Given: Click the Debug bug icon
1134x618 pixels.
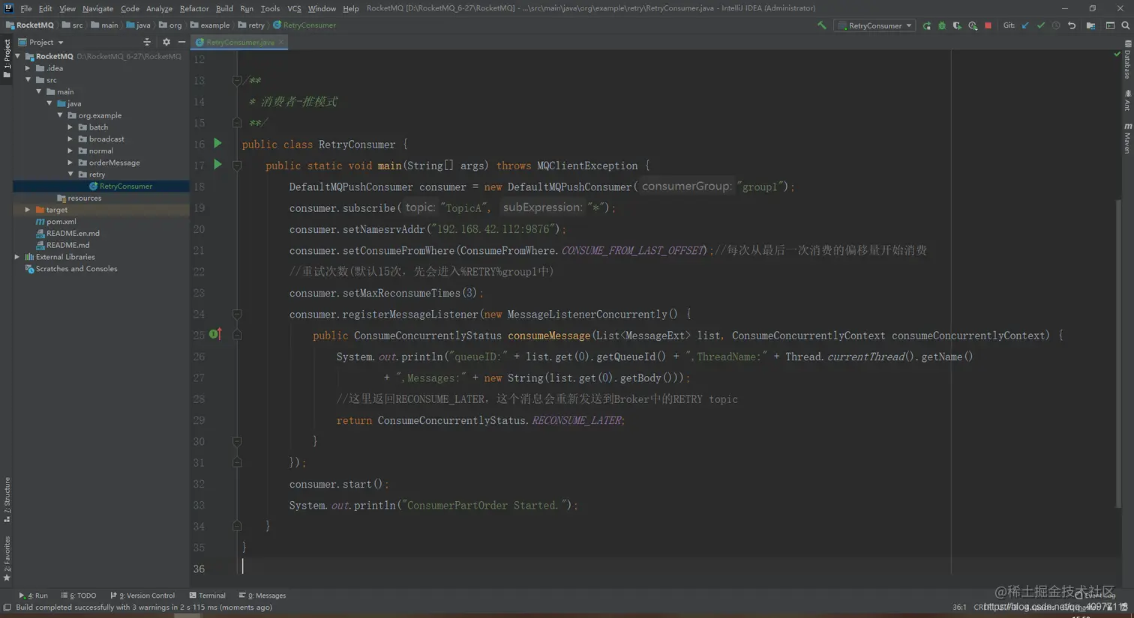Looking at the screenshot, I should 942,25.
